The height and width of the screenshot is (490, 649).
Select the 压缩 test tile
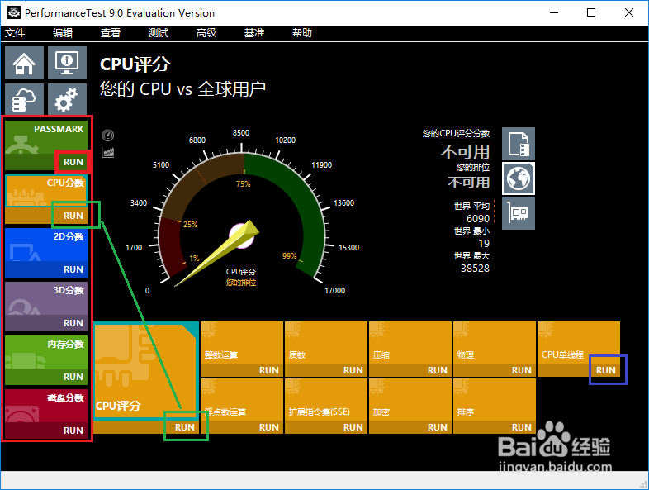(x=410, y=343)
